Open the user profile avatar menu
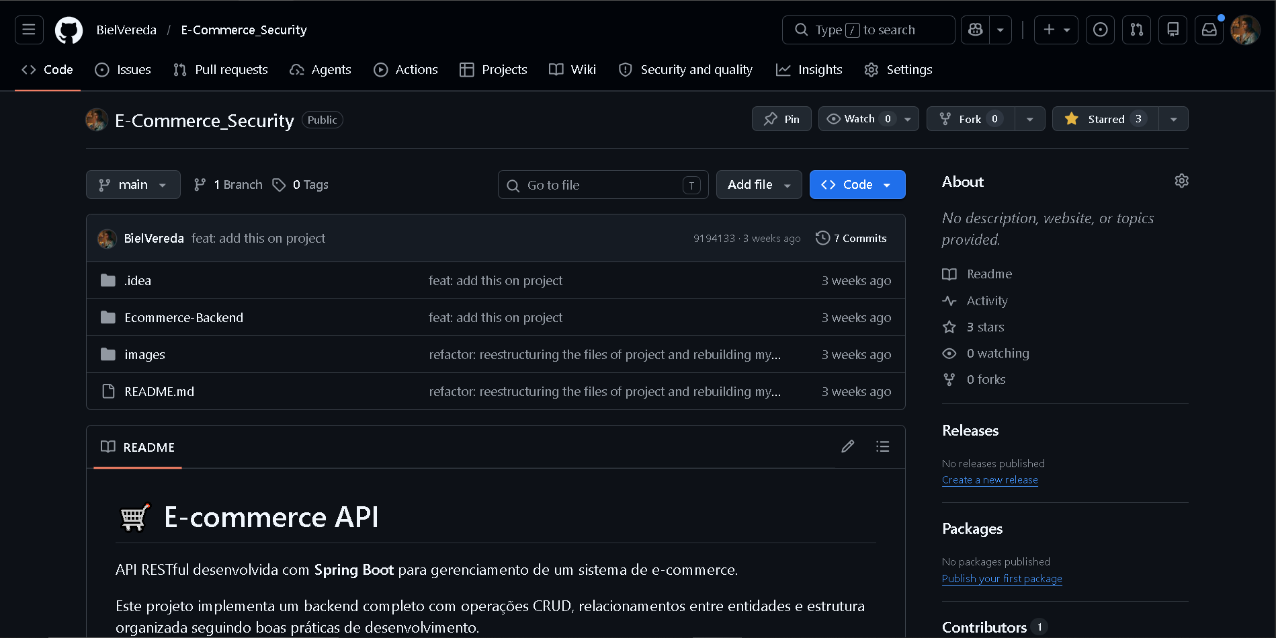 point(1245,30)
